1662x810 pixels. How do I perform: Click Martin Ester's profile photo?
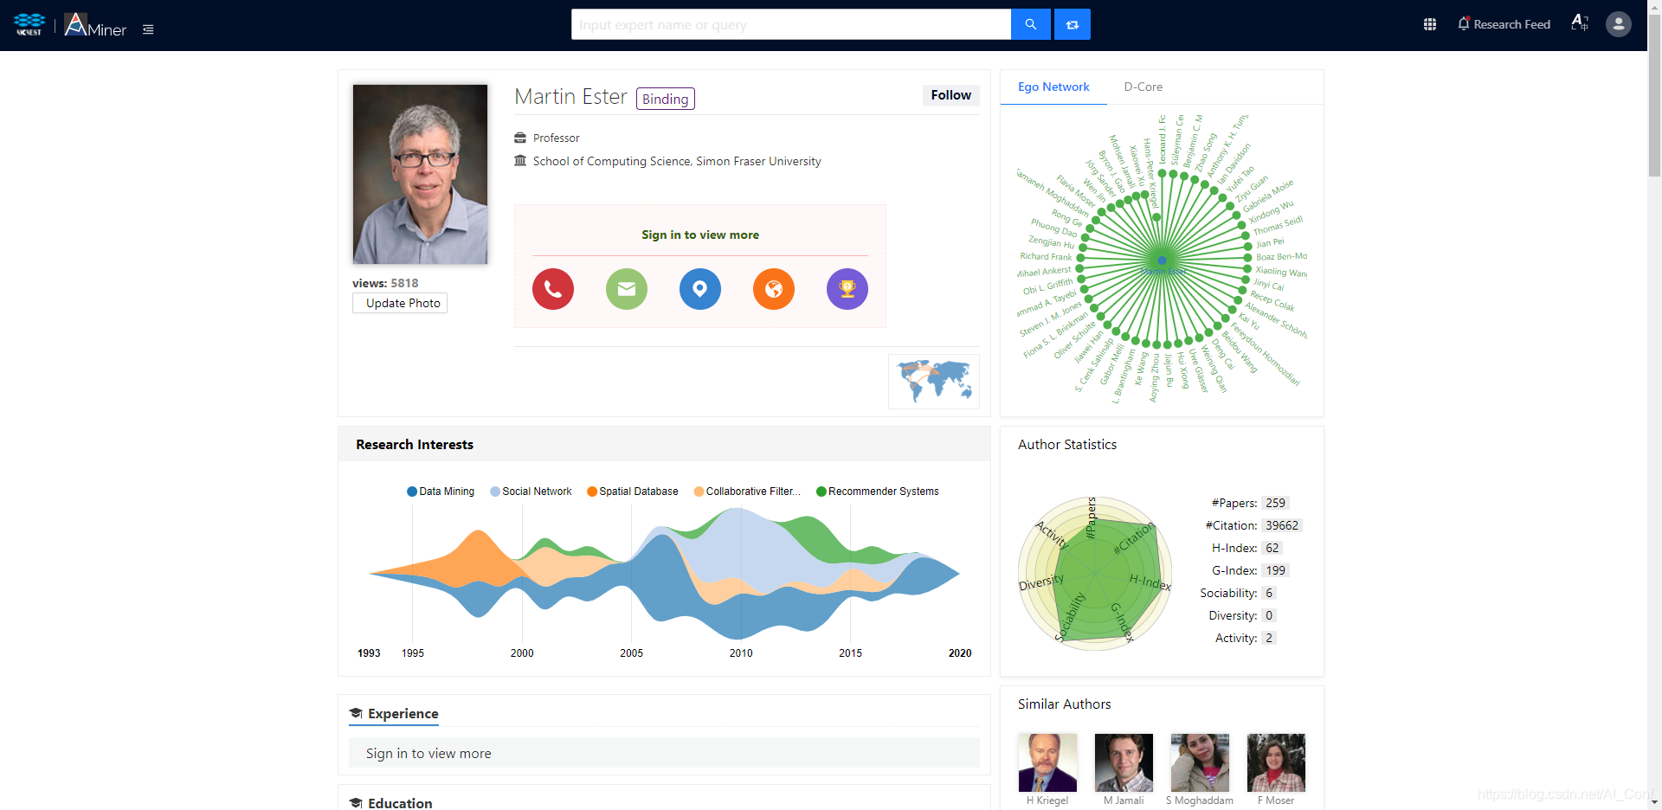420,174
